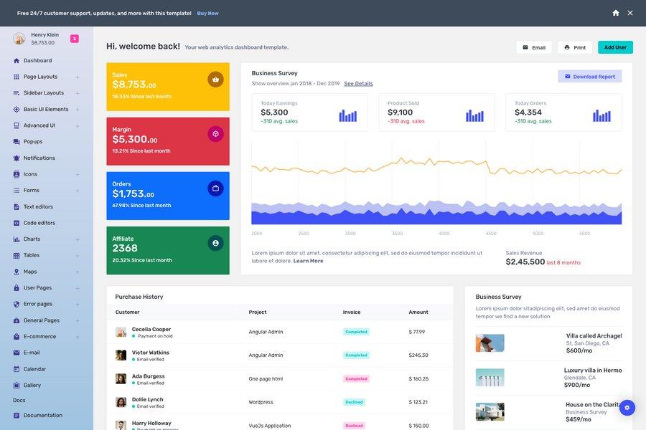Click the Villa called Archagel thumbnail
Image resolution: width=646 pixels, height=430 pixels.
[490, 343]
